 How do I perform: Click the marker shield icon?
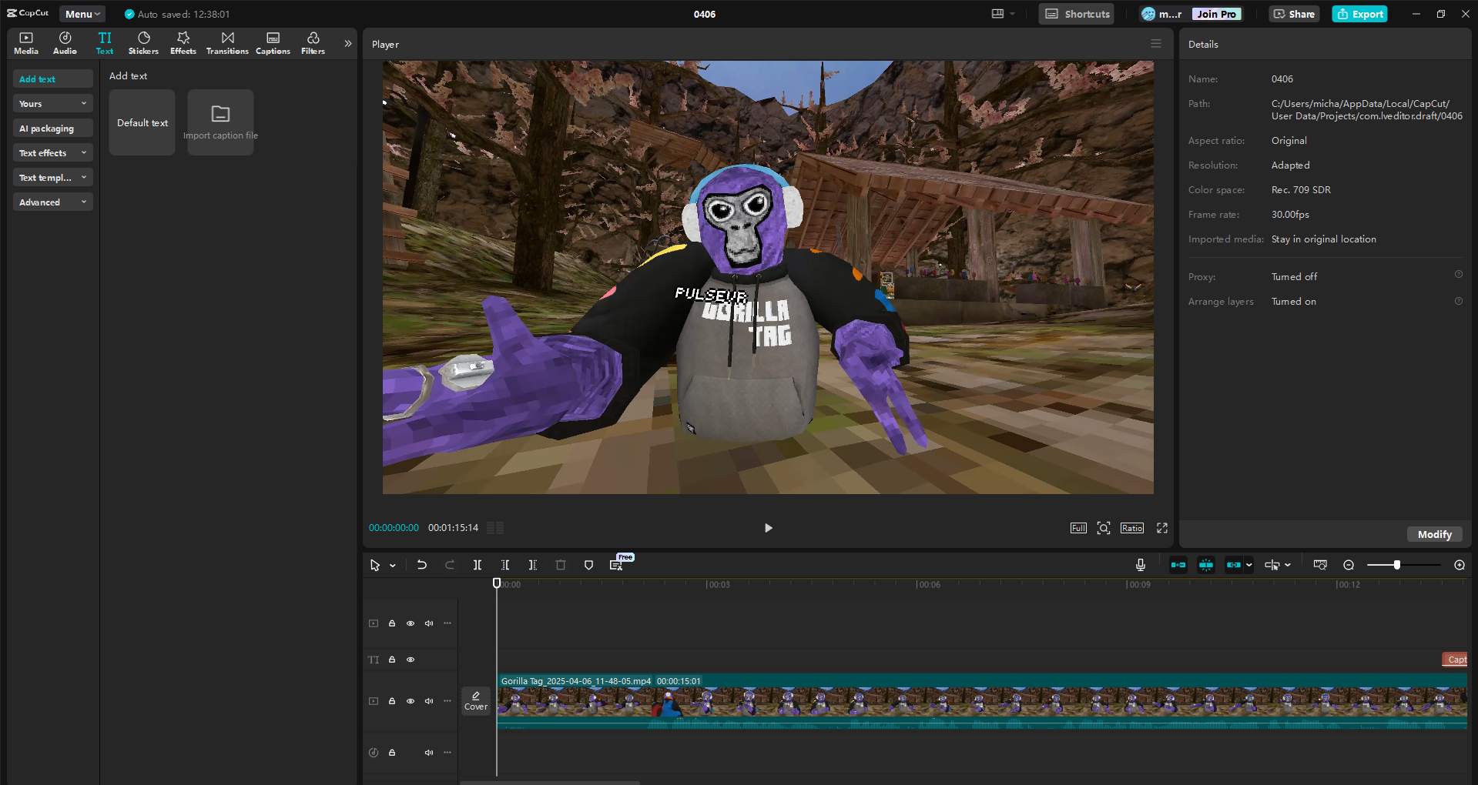pyautogui.click(x=589, y=565)
